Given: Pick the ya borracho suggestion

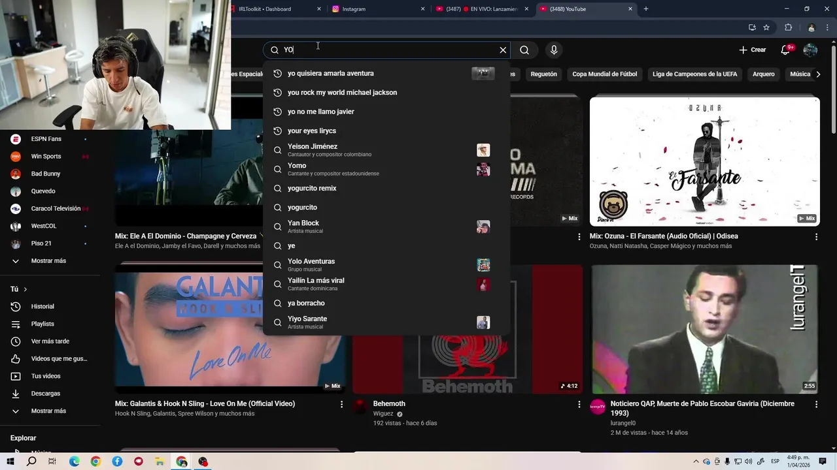Looking at the screenshot, I should coord(386,303).
